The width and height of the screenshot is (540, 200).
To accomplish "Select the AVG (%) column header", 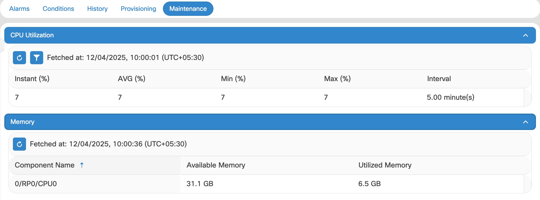I will pos(132,79).
